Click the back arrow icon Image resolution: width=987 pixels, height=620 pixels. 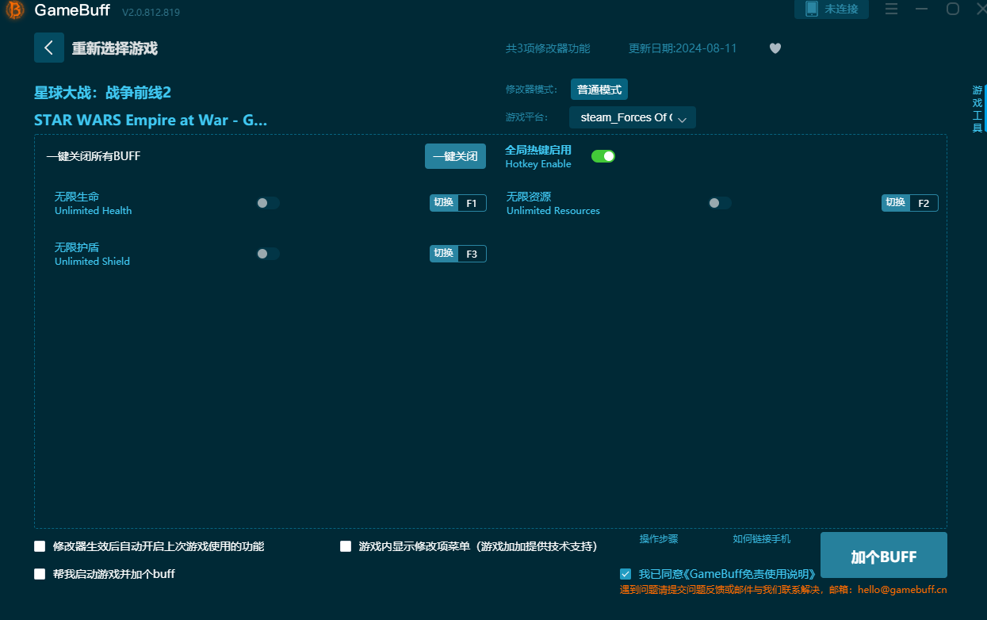tap(49, 48)
